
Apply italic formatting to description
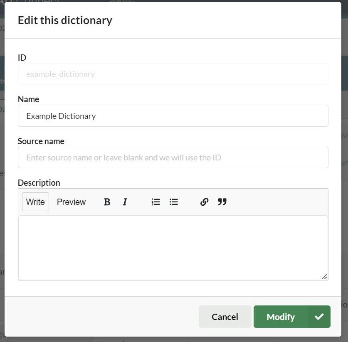[x=125, y=202]
